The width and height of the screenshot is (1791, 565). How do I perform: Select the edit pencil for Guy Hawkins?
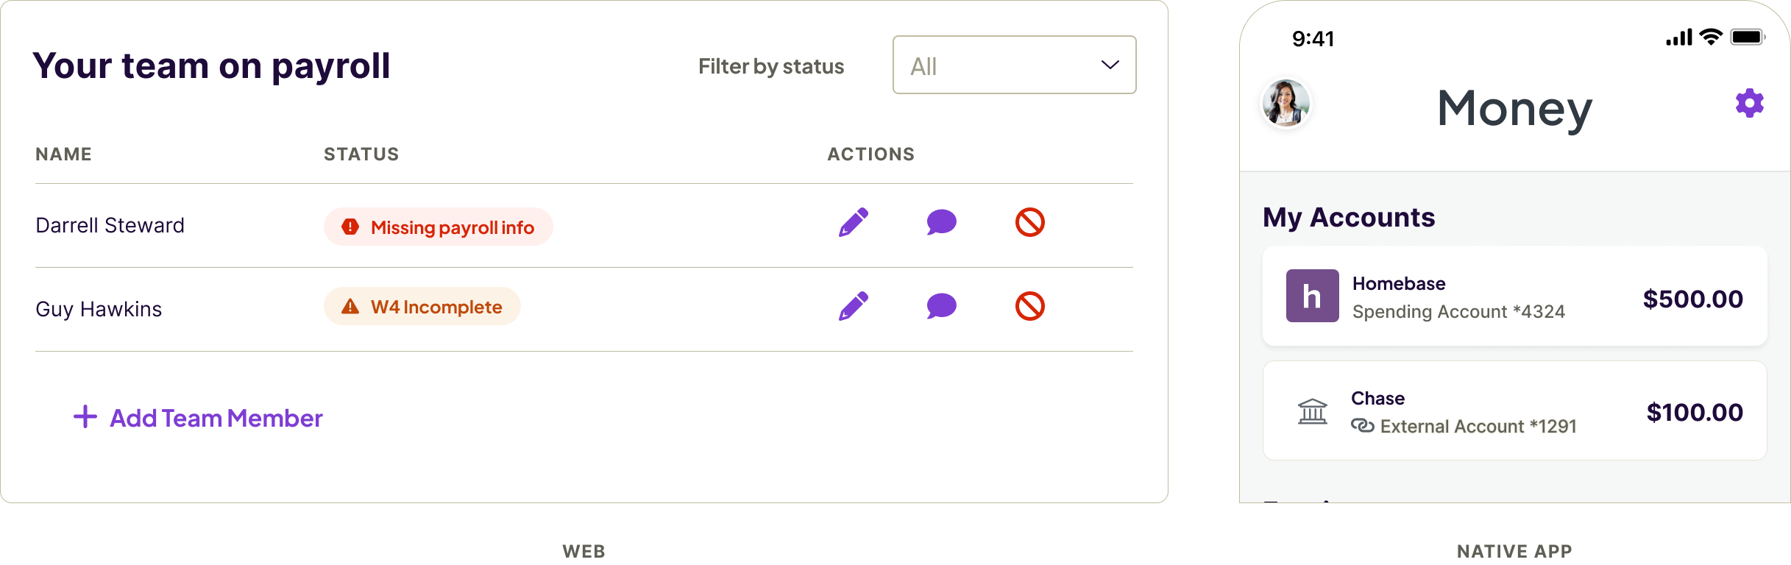click(x=855, y=307)
